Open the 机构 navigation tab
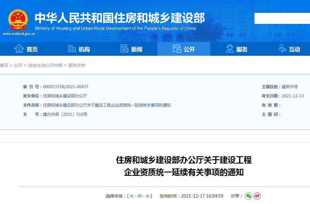Image resolution: width=310 pixels, height=204 pixels. [79, 49]
